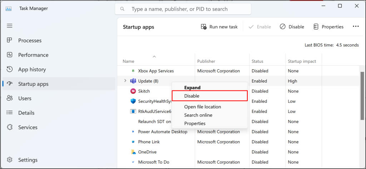Sort by the Name column header
Screen dimensions: 366x169
coord(129,61)
